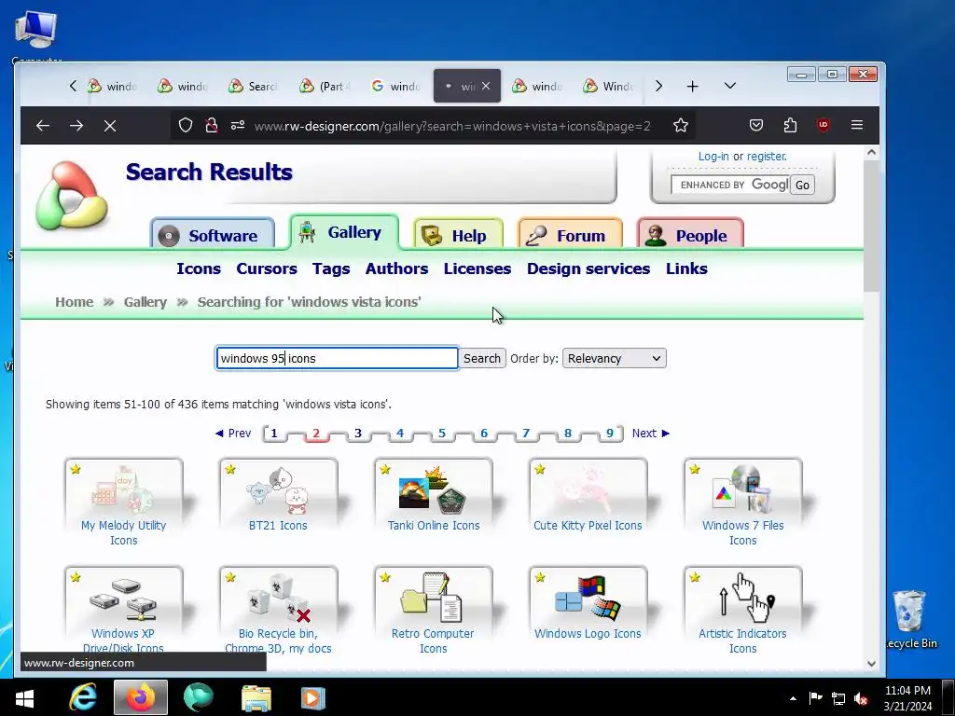This screenshot has width=955, height=716.
Task: Go to Icons submenu link
Action: 199,268
